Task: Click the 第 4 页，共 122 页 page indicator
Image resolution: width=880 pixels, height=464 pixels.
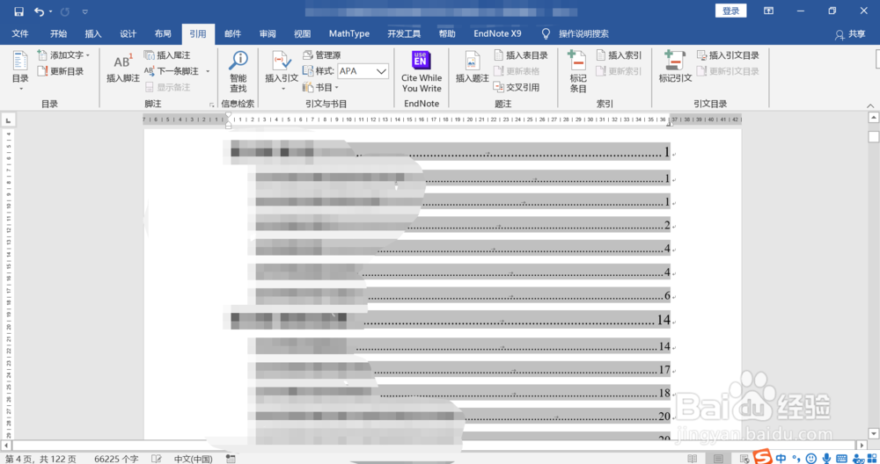Action: [x=40, y=459]
